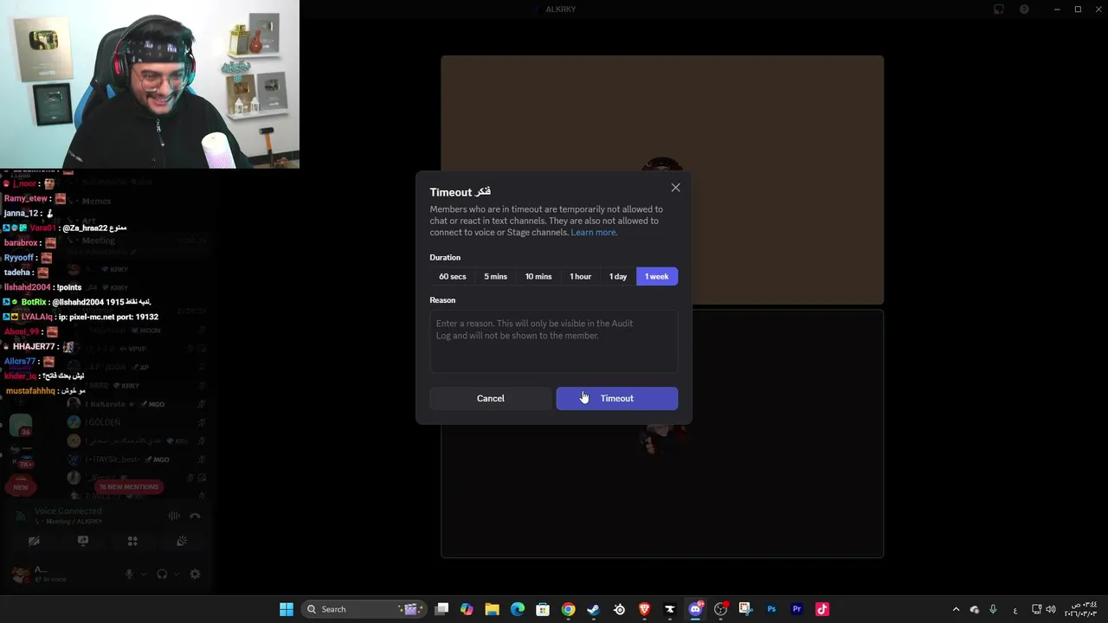1108x623 pixels.
Task: Click the Voice Connected status text
Action: (68, 511)
